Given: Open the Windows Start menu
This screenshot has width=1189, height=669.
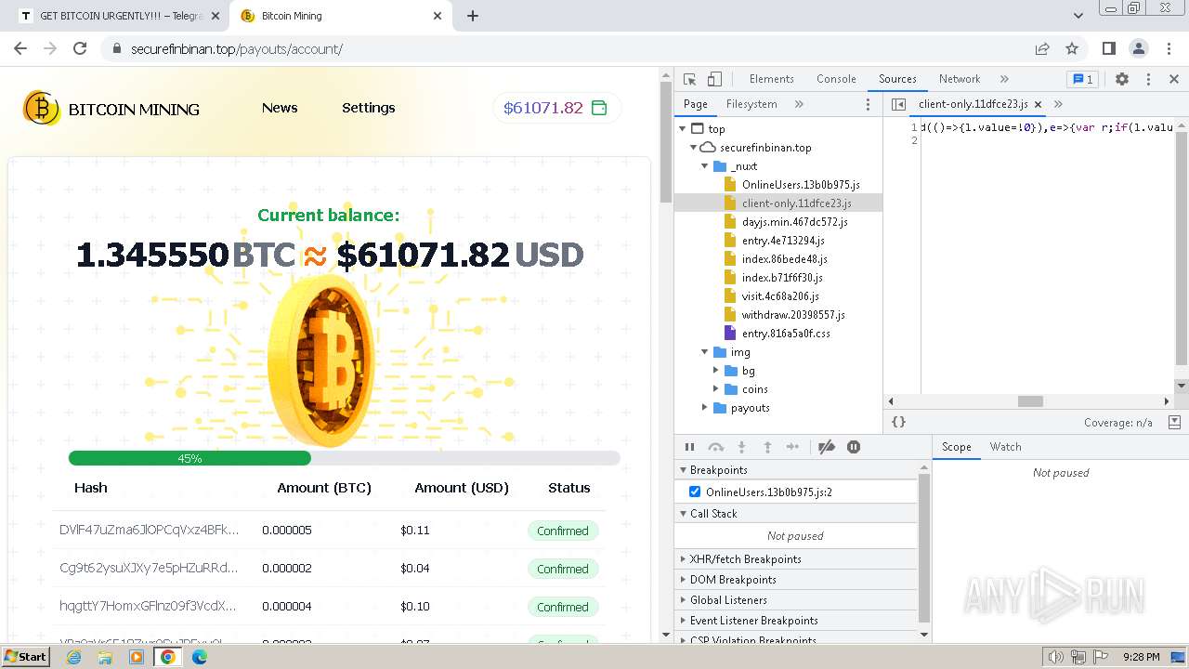Looking at the screenshot, I should [26, 656].
